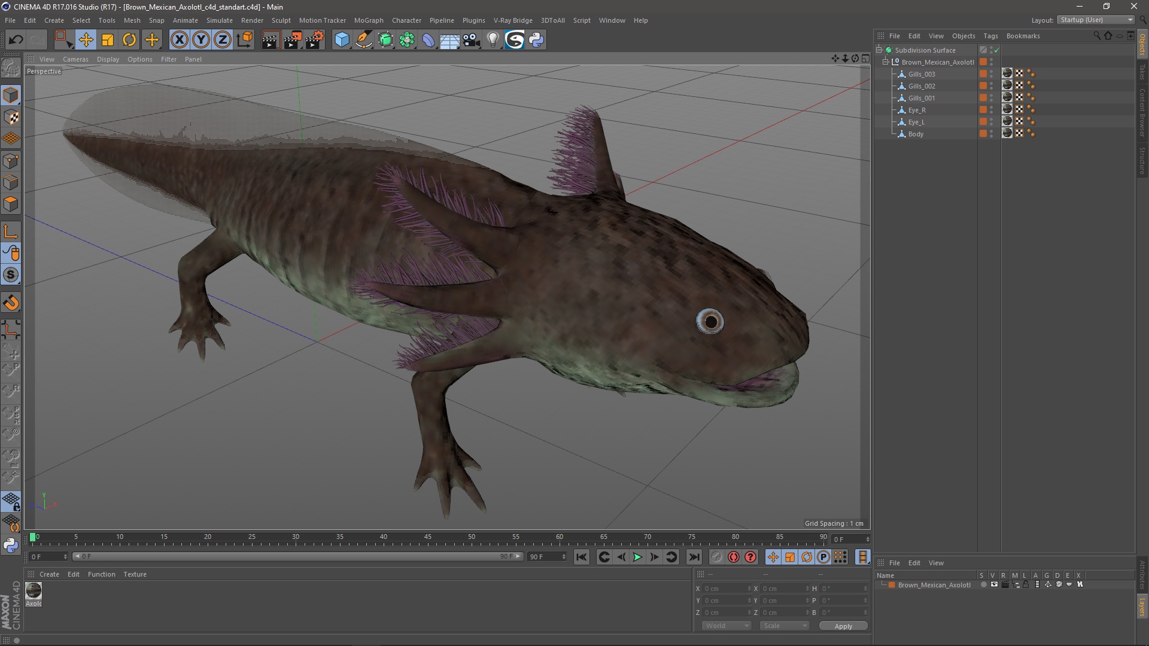1149x646 pixels.
Task: Open material manager Texture menu
Action: pyautogui.click(x=135, y=574)
